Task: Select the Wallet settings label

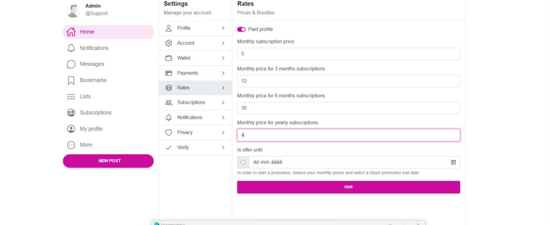Action: pos(184,58)
